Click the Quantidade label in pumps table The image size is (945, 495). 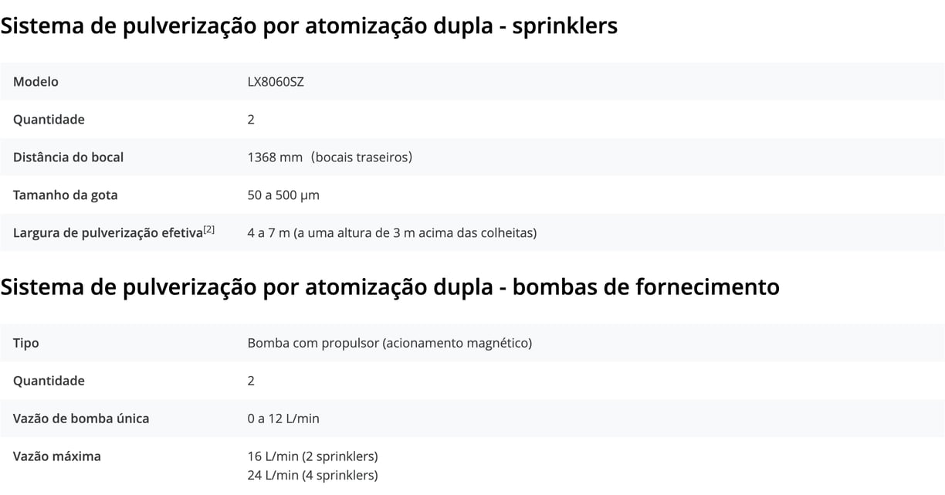[49, 381]
